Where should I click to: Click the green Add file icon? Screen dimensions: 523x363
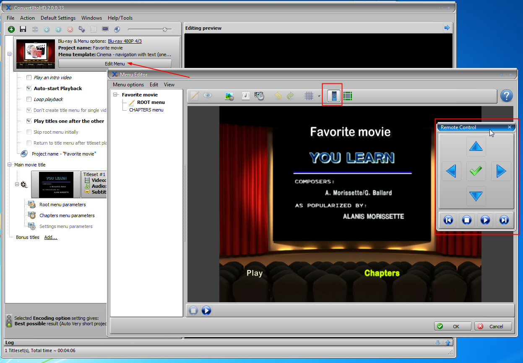coord(11,29)
